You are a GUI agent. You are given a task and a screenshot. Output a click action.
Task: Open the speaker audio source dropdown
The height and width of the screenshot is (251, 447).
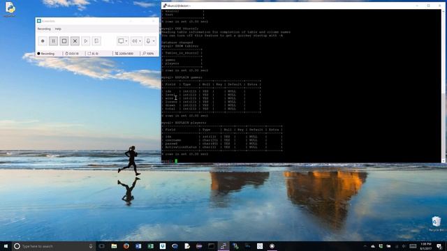136,41
